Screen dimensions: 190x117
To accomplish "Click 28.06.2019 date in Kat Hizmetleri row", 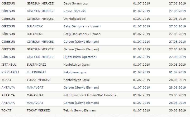I will pos(177,95).
